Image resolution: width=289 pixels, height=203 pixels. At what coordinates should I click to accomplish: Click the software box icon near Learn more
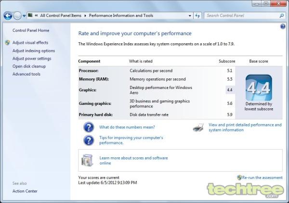(87, 160)
